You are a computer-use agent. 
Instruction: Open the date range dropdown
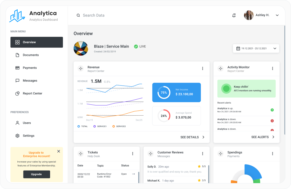point(256,49)
